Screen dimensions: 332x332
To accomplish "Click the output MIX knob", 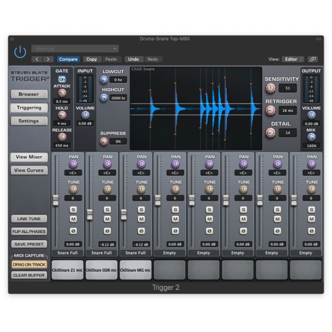I will point(311,137).
